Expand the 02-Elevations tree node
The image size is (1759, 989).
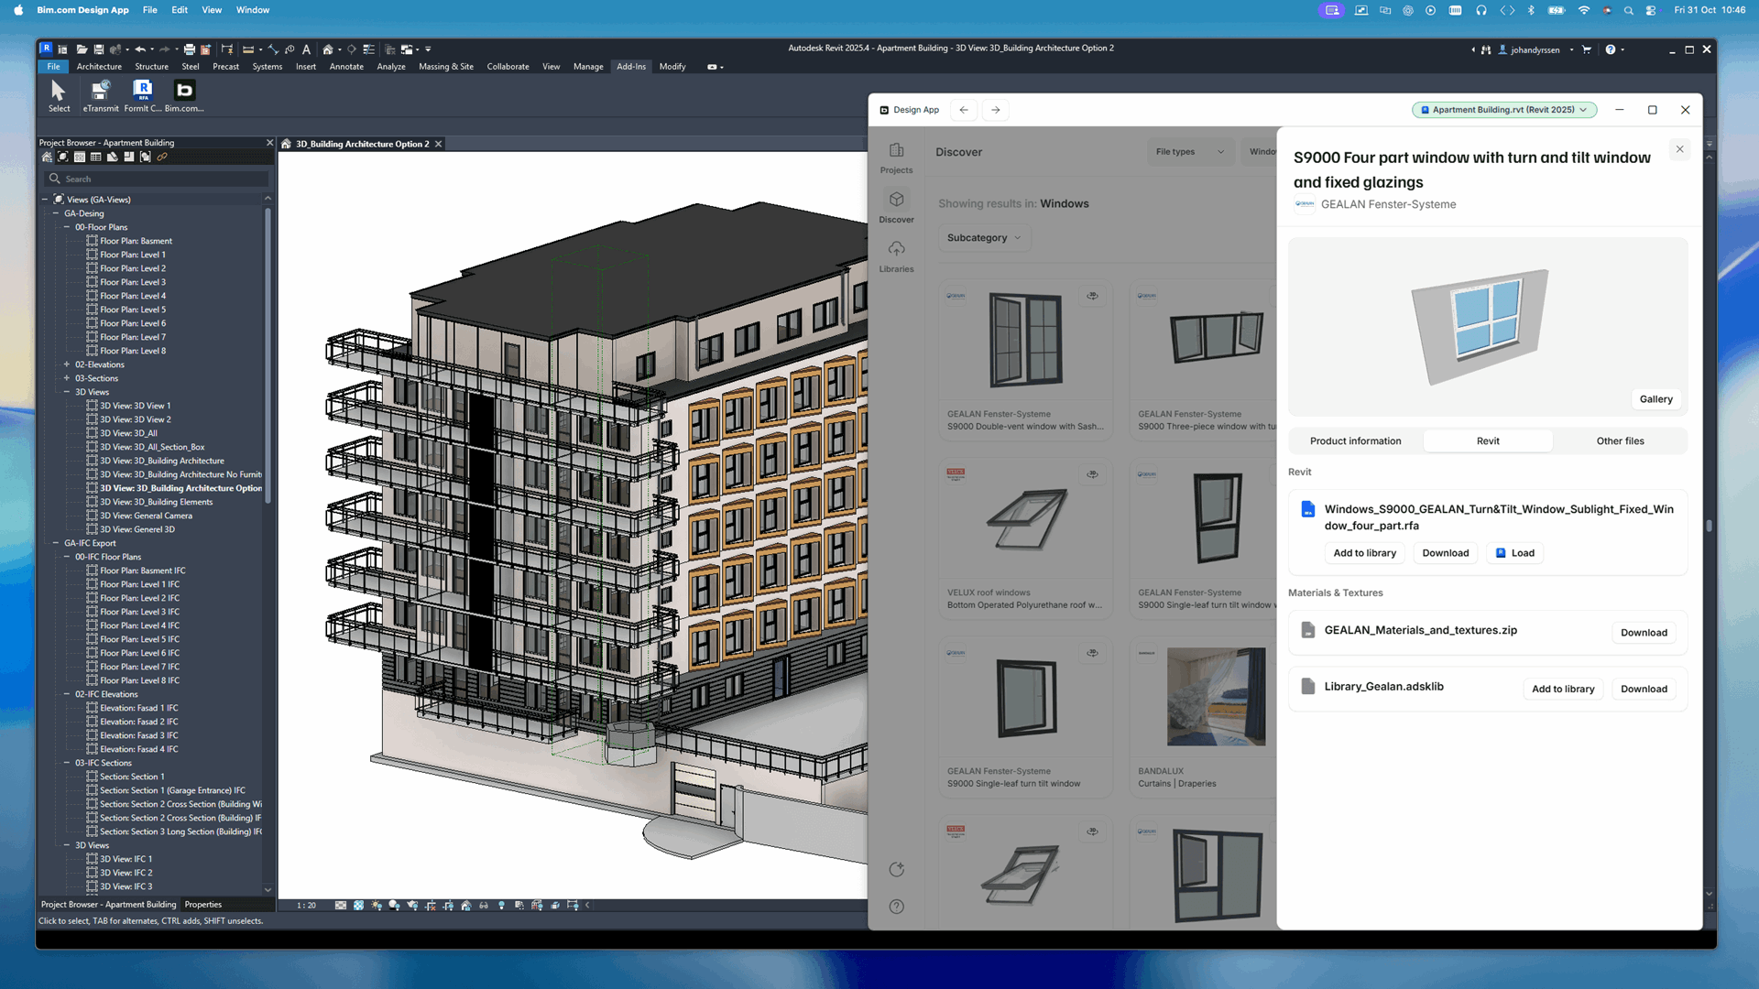coord(65,364)
